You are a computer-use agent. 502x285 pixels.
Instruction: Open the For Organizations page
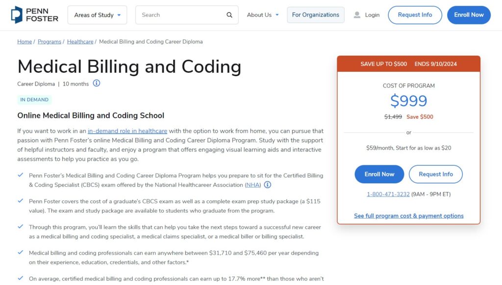tap(316, 15)
